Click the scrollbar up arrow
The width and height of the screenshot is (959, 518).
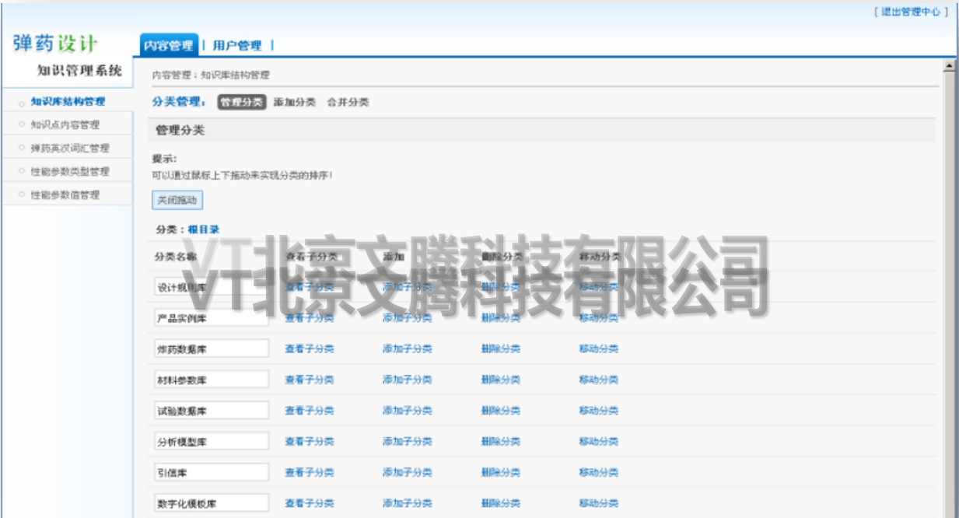pyautogui.click(x=949, y=67)
